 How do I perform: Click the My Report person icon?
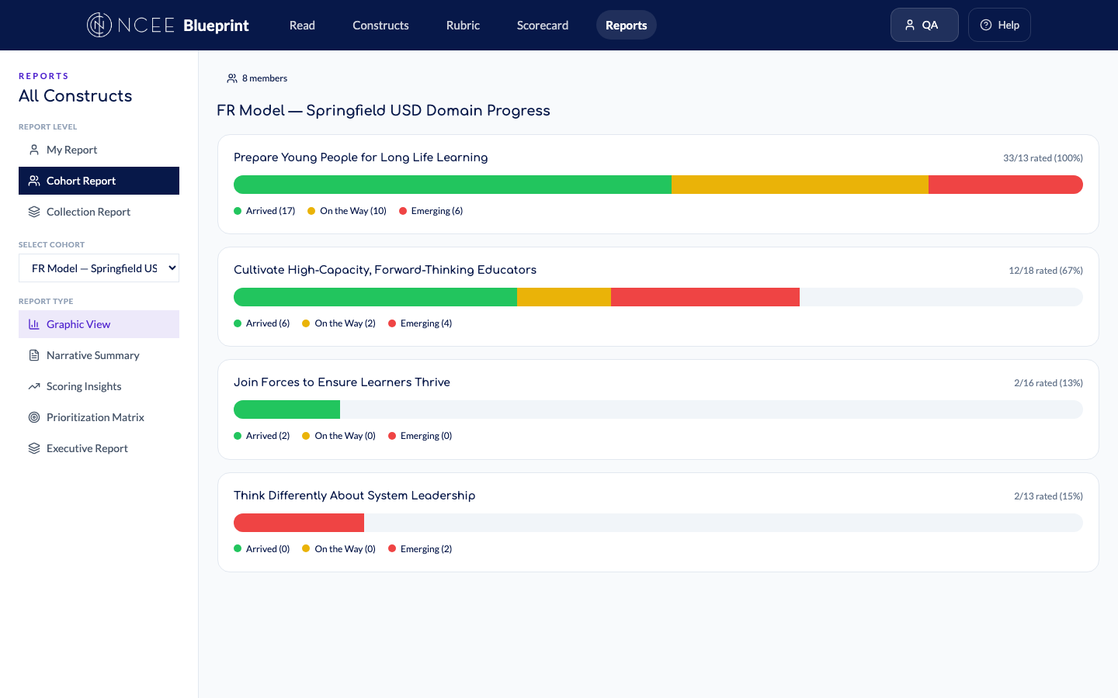click(34, 149)
